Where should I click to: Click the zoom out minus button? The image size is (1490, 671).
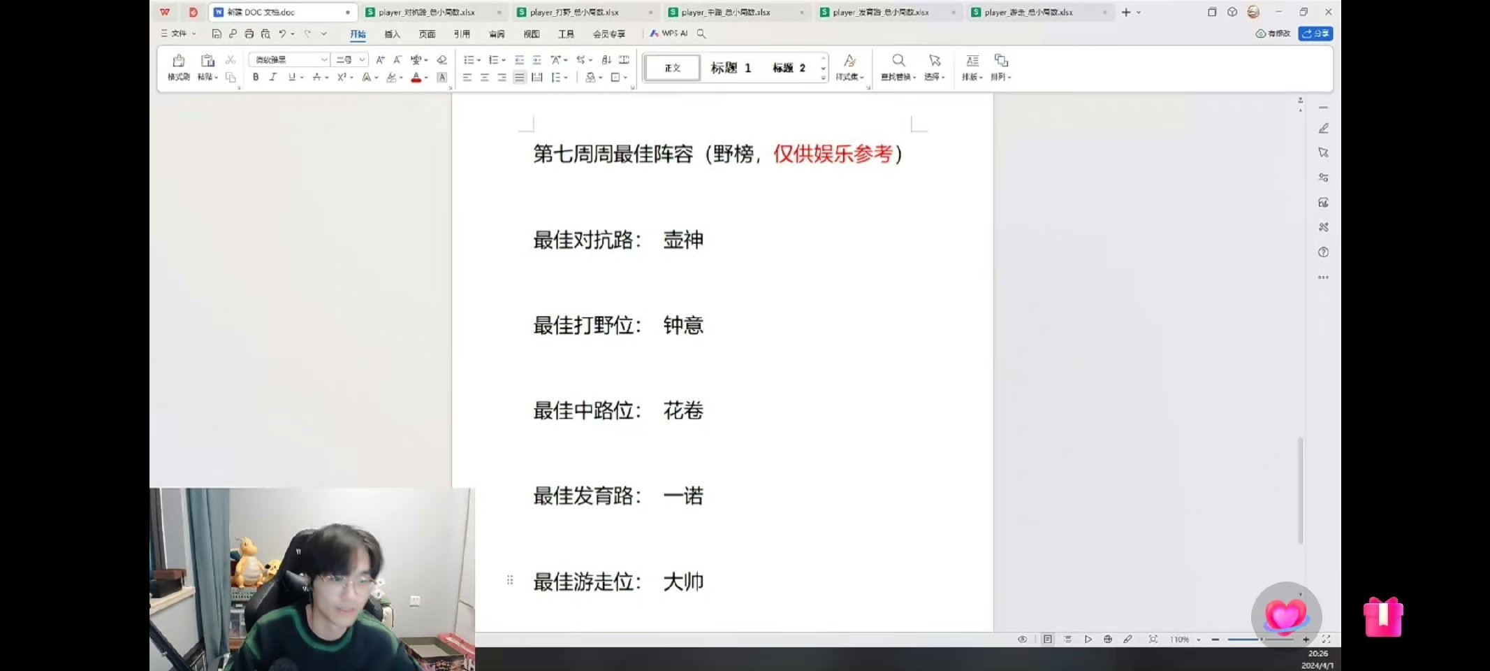[x=1215, y=640]
